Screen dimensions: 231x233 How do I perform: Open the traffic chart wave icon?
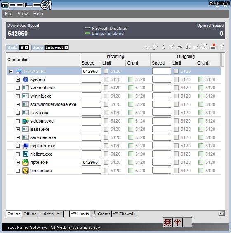147,47
